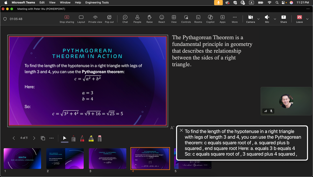This screenshot has height=177, width=313.
Task: Open Wi-Fi status in menu bar
Action: (x=269, y=3)
